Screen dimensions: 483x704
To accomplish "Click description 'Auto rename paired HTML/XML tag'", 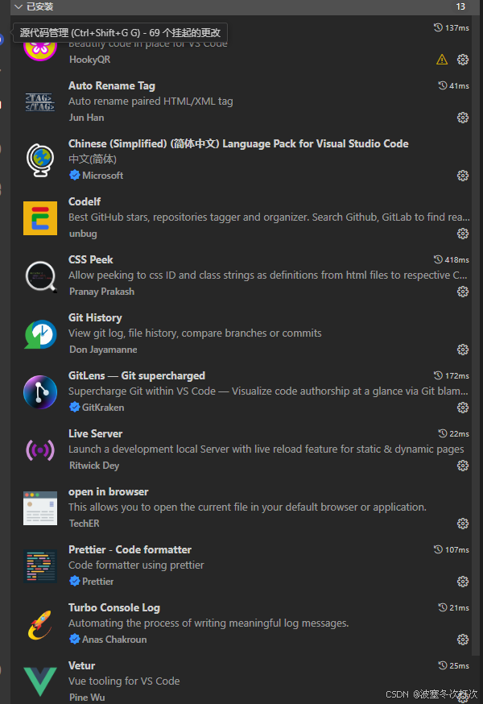I will 151,101.
